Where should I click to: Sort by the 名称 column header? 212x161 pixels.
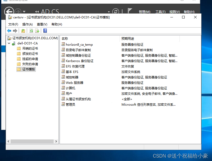click(x=90, y=39)
